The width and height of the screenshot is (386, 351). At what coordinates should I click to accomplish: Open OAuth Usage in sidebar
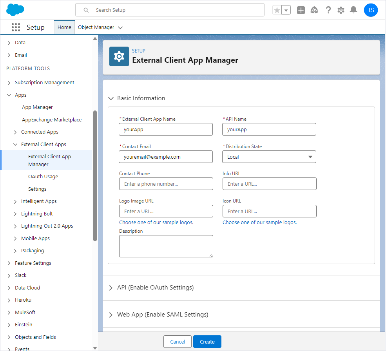tap(43, 177)
